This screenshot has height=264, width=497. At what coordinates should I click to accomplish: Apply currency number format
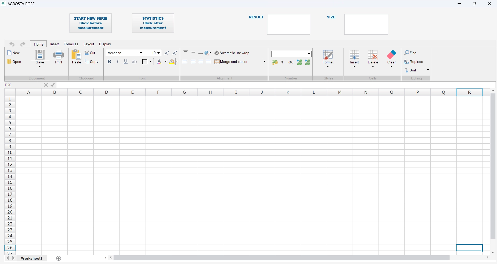275,62
